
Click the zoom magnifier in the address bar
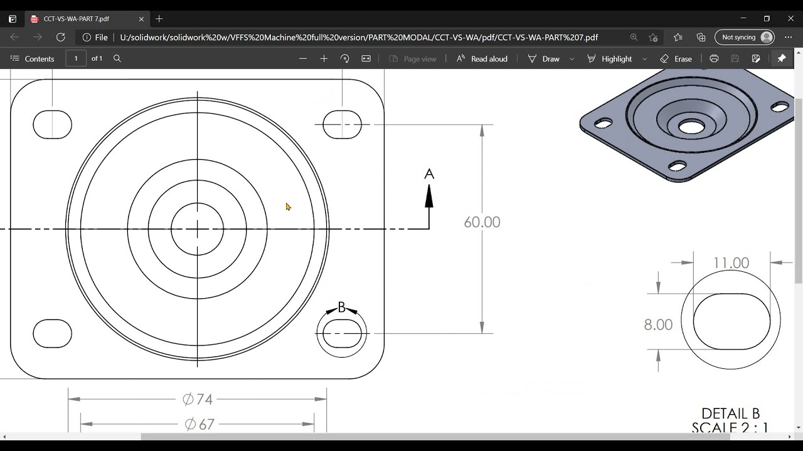tap(634, 38)
